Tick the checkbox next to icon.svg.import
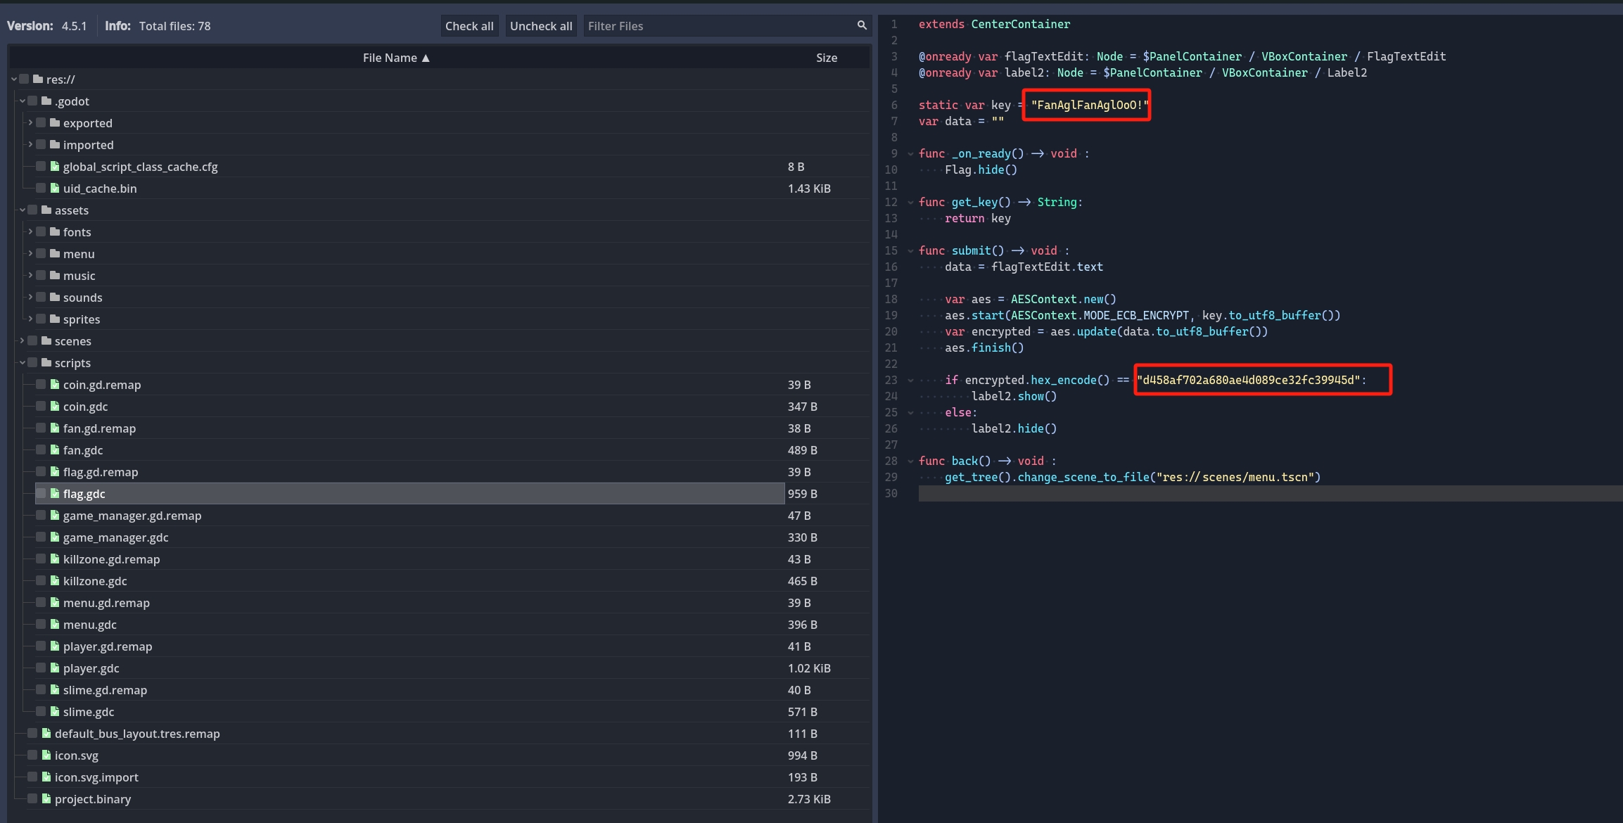Image resolution: width=1623 pixels, height=823 pixels. point(32,777)
